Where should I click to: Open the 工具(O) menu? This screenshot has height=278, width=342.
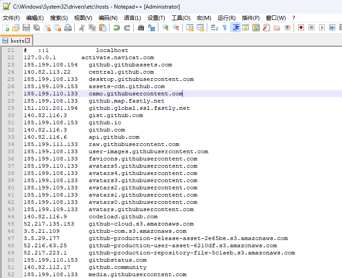pos(181,18)
